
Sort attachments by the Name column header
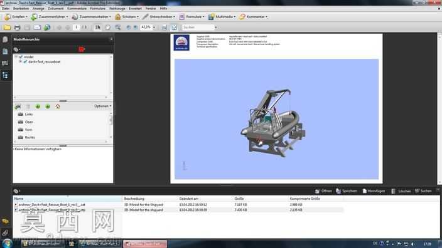coord(68,199)
